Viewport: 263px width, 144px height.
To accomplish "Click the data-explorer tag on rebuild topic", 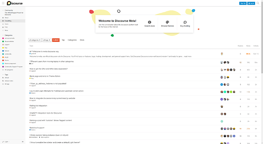I will (45, 137).
